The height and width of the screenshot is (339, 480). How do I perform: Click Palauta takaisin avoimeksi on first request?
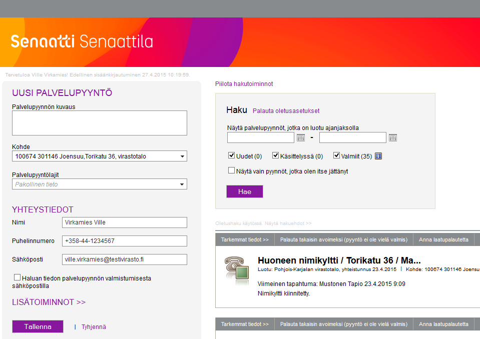pos(344,239)
